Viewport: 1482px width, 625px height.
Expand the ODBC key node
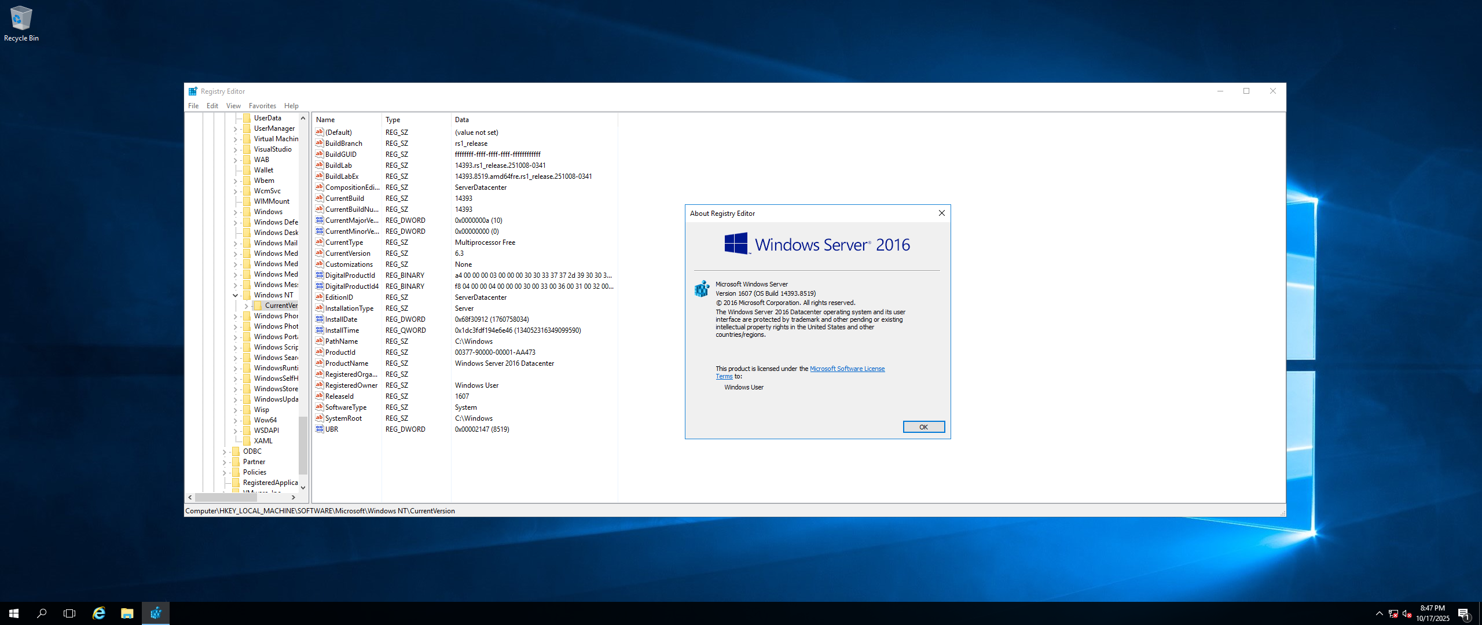coord(225,451)
